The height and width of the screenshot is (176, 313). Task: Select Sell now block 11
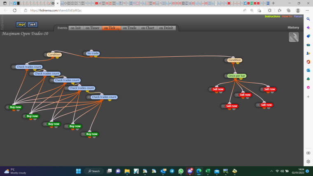point(231,106)
